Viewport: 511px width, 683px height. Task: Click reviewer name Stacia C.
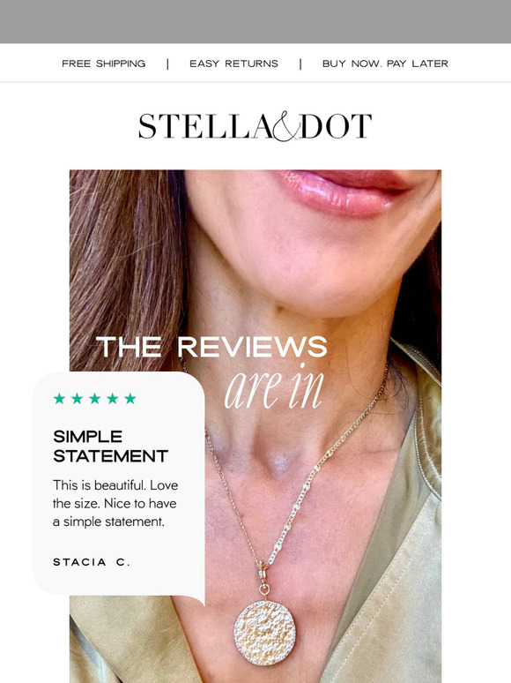coord(92,562)
